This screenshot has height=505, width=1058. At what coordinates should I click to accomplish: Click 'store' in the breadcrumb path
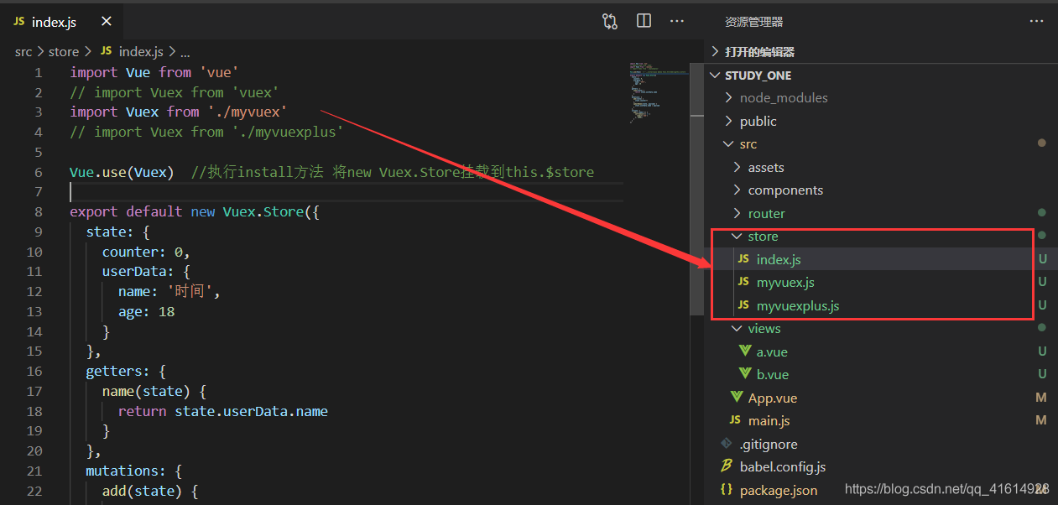pyautogui.click(x=64, y=52)
